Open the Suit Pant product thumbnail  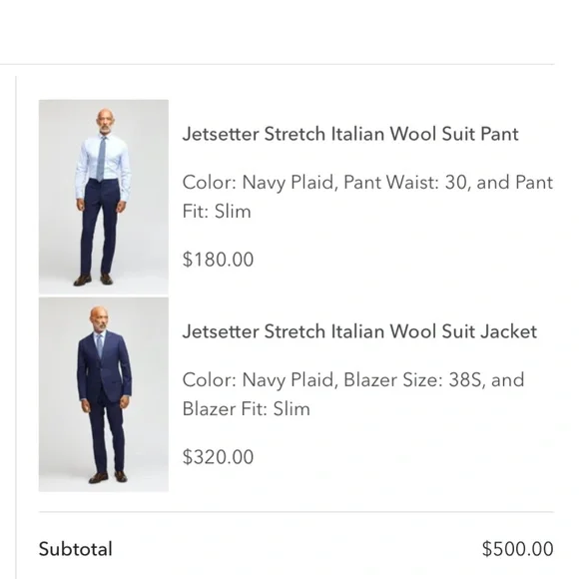pos(104,197)
